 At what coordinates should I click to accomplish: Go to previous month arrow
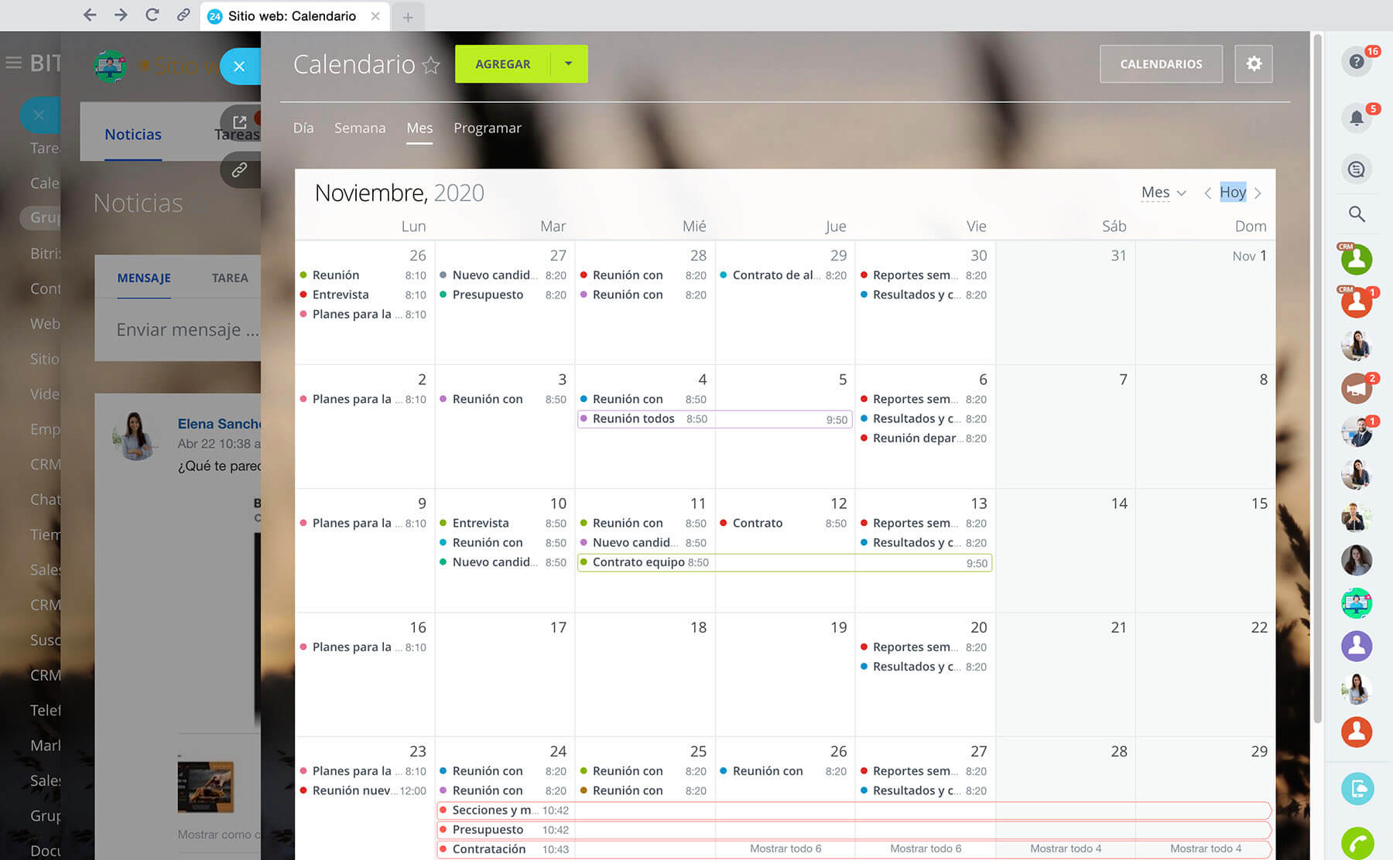pyautogui.click(x=1207, y=193)
